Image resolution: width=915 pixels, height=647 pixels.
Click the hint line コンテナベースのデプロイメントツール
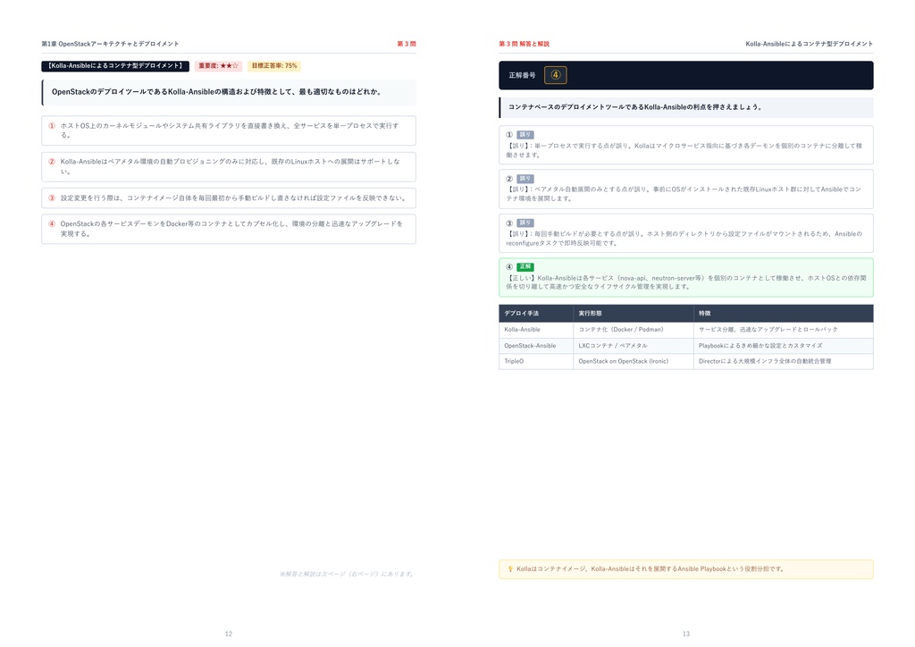(635, 107)
